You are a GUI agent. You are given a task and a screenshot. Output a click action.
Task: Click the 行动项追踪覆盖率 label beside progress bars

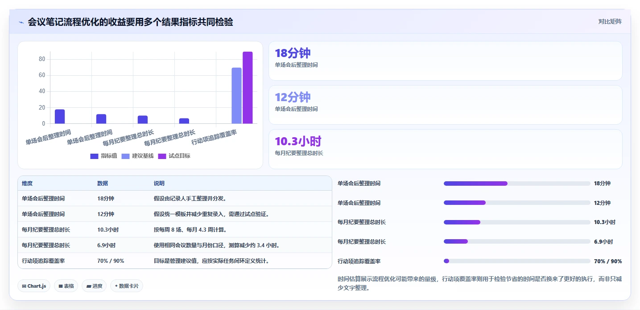pyautogui.click(x=359, y=261)
